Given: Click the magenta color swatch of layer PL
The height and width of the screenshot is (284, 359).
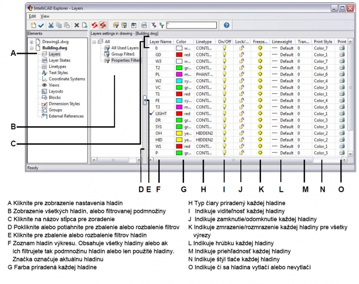Looking at the screenshot, I should pyautogui.click(x=180, y=74).
